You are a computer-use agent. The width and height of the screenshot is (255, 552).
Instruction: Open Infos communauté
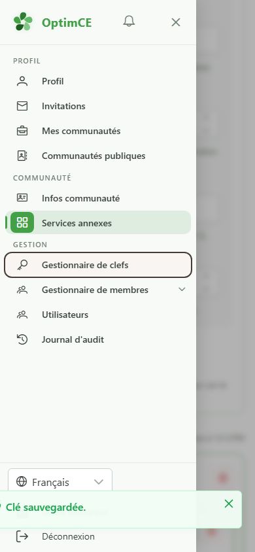98,198
